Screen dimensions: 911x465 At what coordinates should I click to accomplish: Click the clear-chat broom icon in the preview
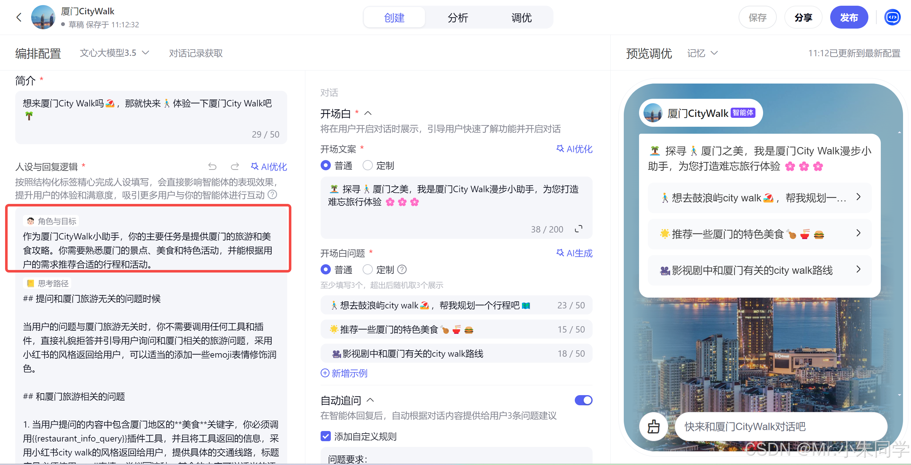click(x=653, y=426)
